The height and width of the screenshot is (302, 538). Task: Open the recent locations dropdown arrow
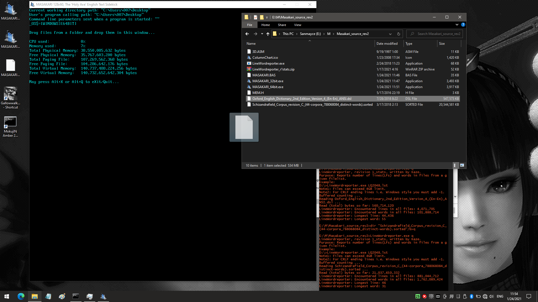(x=262, y=34)
